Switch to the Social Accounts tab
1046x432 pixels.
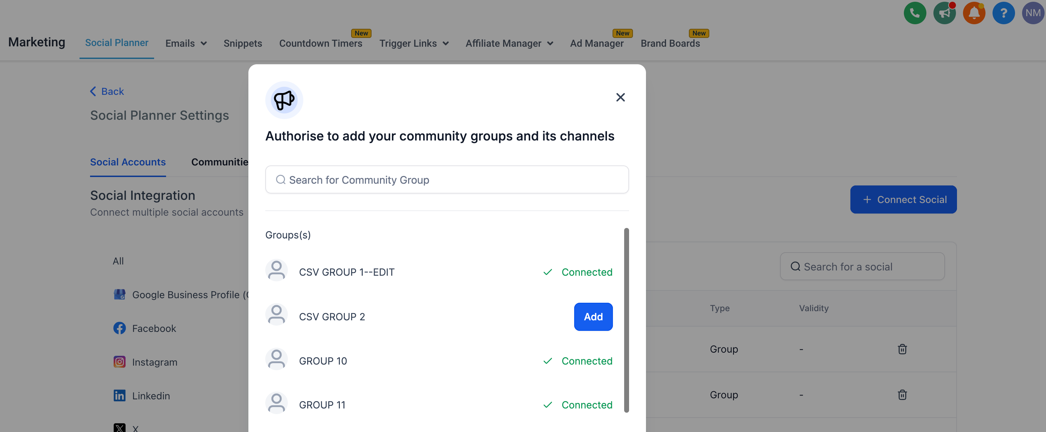127,162
